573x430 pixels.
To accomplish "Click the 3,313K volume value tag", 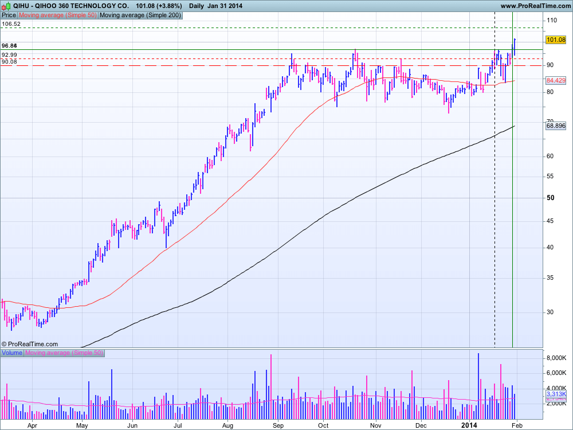I will (556, 394).
